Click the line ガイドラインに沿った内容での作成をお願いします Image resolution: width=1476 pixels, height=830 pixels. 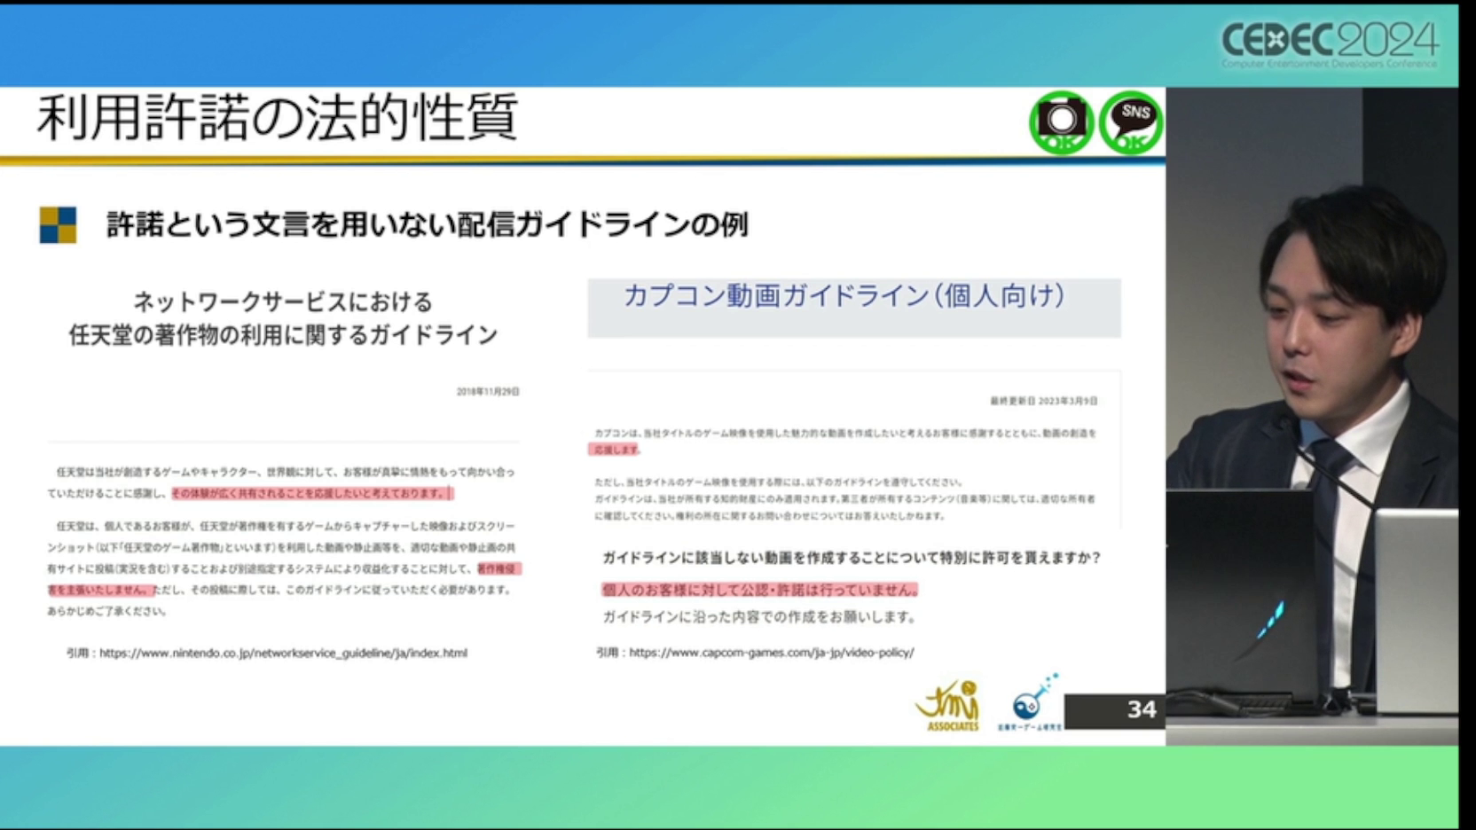click(759, 617)
